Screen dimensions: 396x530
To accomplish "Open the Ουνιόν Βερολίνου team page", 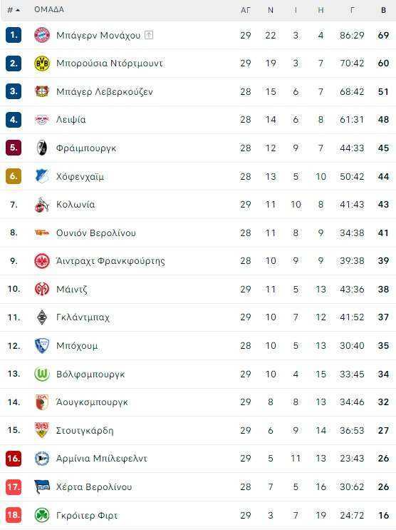I will click(x=96, y=233).
